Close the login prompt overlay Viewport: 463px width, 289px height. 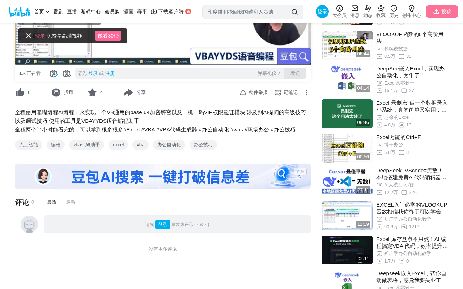[x=29, y=36]
